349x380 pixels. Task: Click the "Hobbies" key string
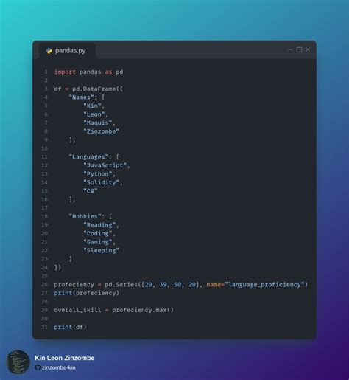click(x=85, y=216)
